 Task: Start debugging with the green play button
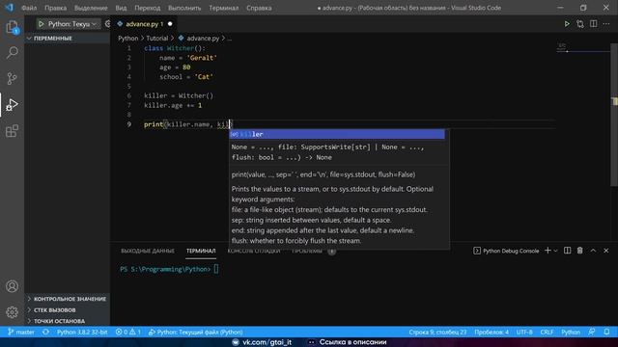(41, 24)
